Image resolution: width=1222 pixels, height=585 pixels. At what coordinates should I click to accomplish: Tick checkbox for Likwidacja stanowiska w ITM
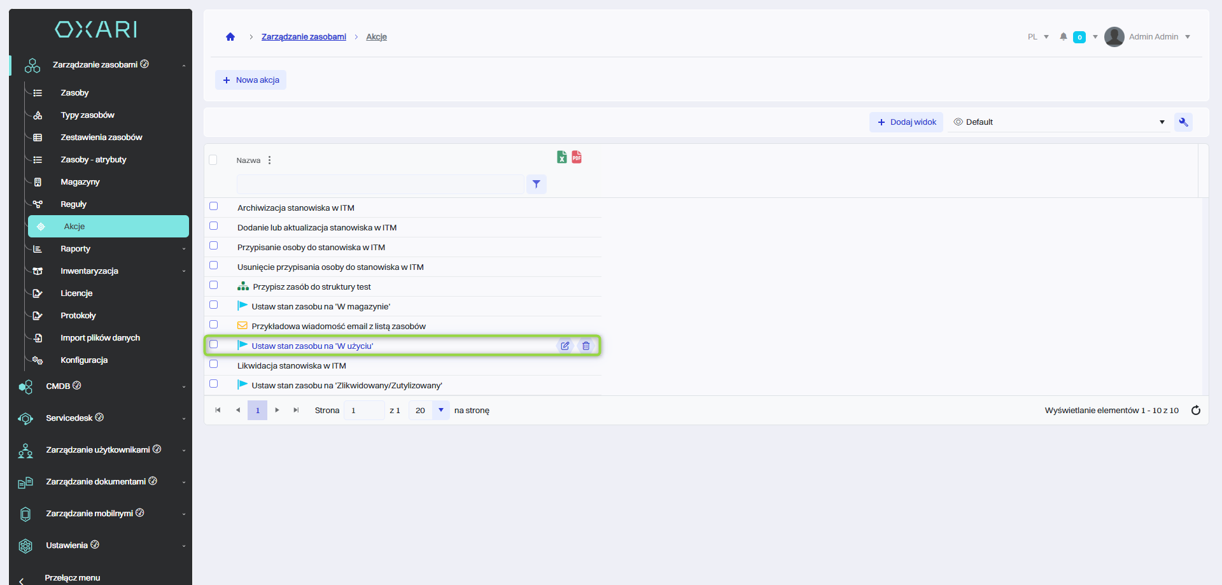(x=214, y=364)
